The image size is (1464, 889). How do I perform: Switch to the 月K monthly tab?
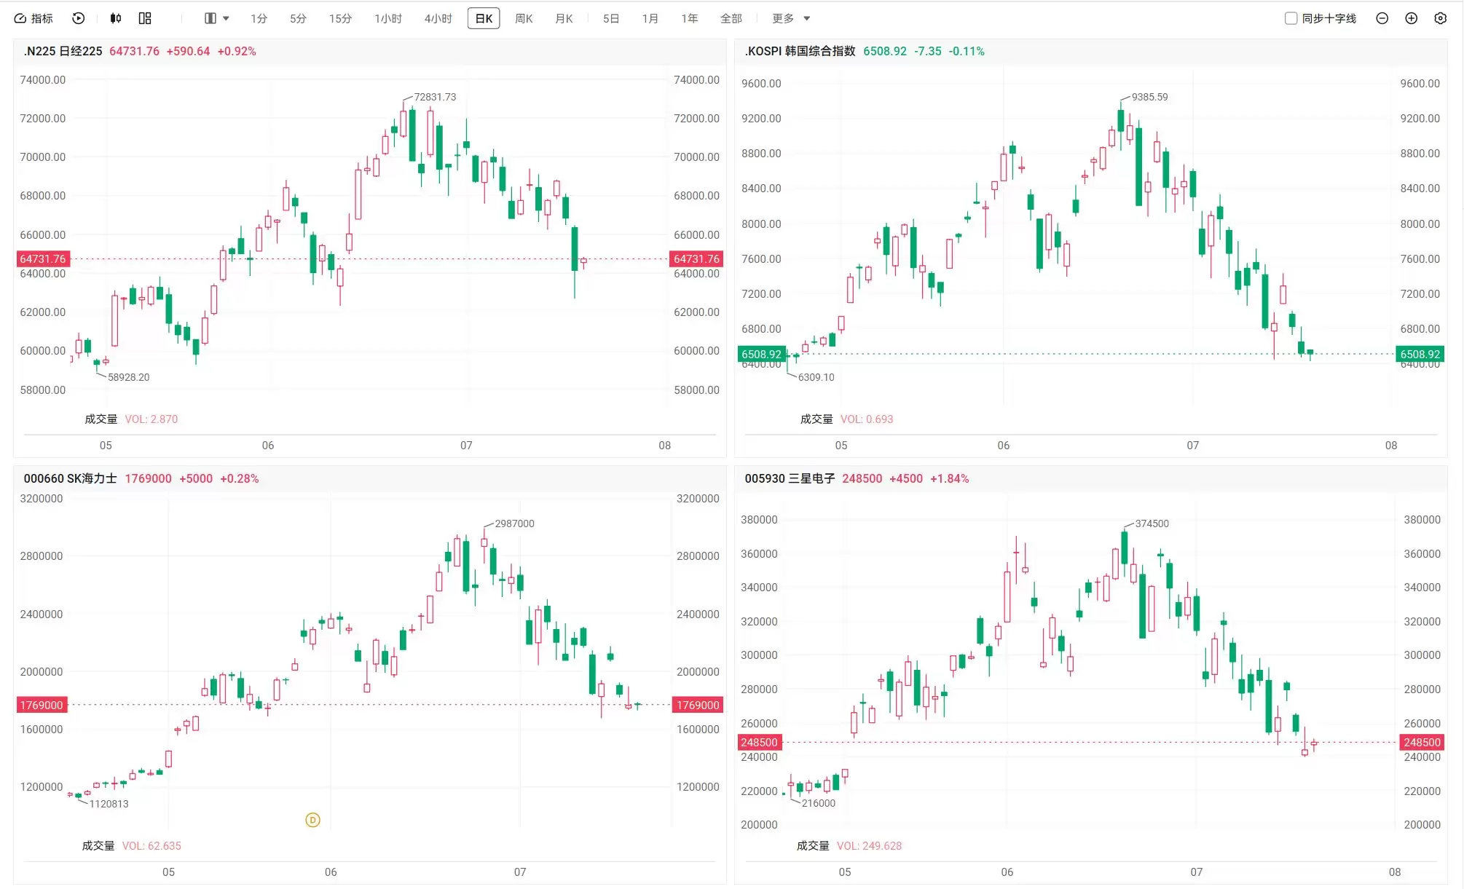pyautogui.click(x=564, y=18)
